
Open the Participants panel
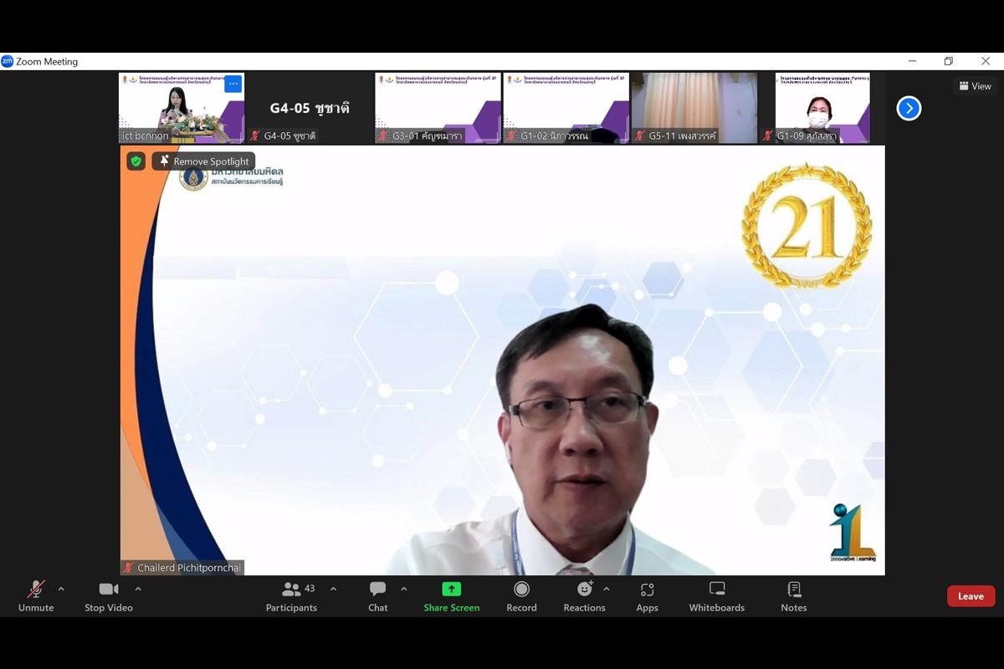(x=291, y=597)
